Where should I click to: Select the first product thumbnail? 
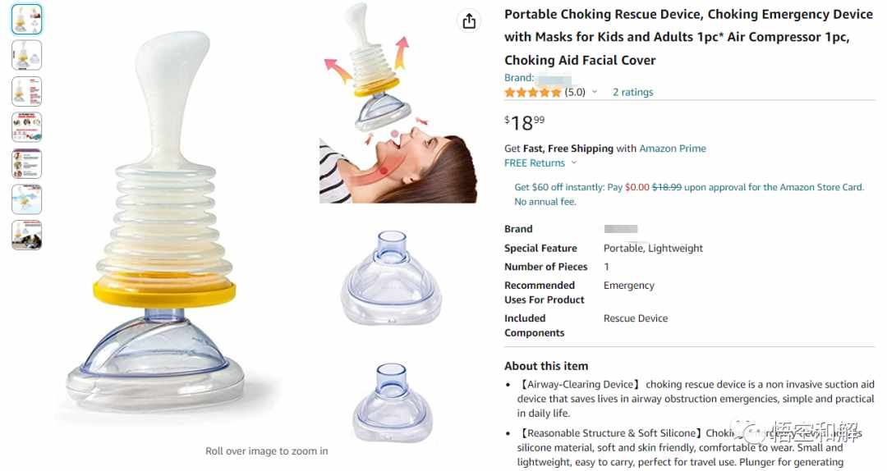[26, 19]
